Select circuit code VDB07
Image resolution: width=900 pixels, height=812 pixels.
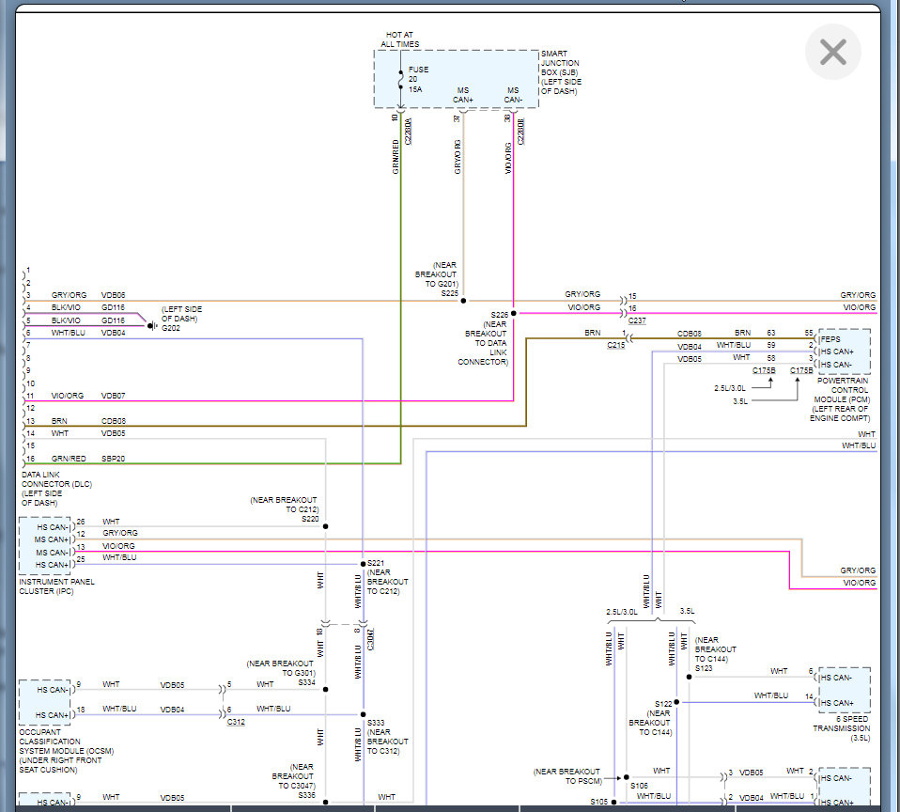[113, 396]
